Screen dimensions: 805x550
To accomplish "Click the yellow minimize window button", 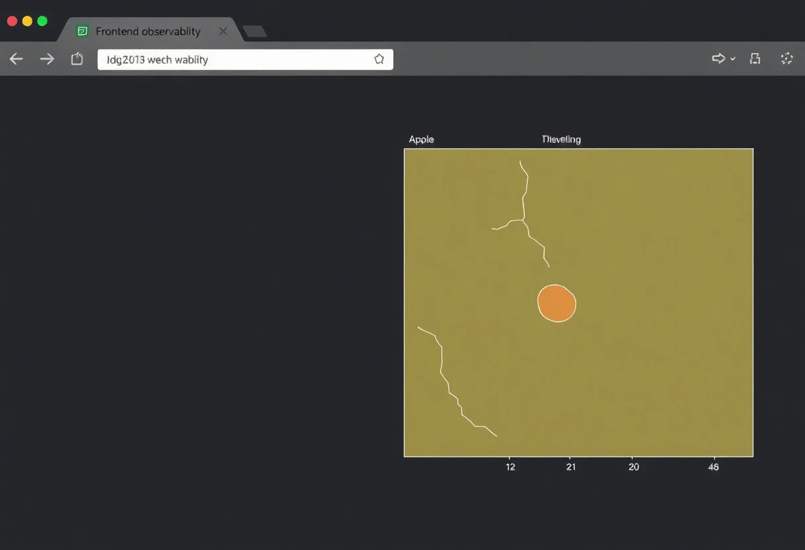I will (27, 21).
